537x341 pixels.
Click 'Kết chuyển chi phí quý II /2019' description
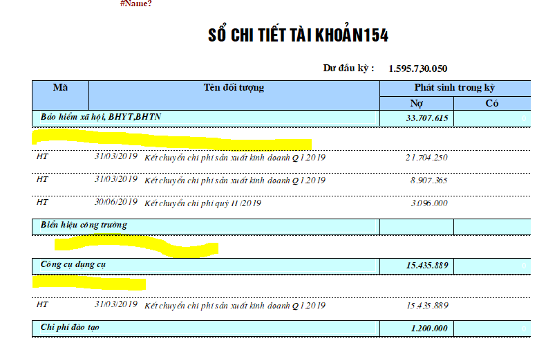(x=202, y=203)
